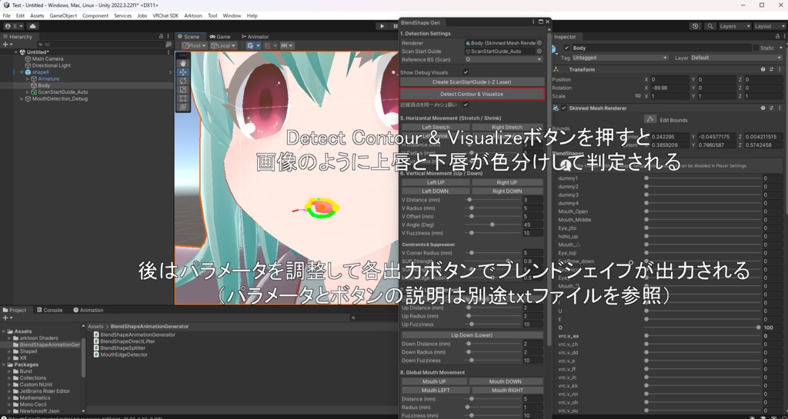Click the Hierarchy panel lock icon
This screenshot has width=788, height=419.
161,37
